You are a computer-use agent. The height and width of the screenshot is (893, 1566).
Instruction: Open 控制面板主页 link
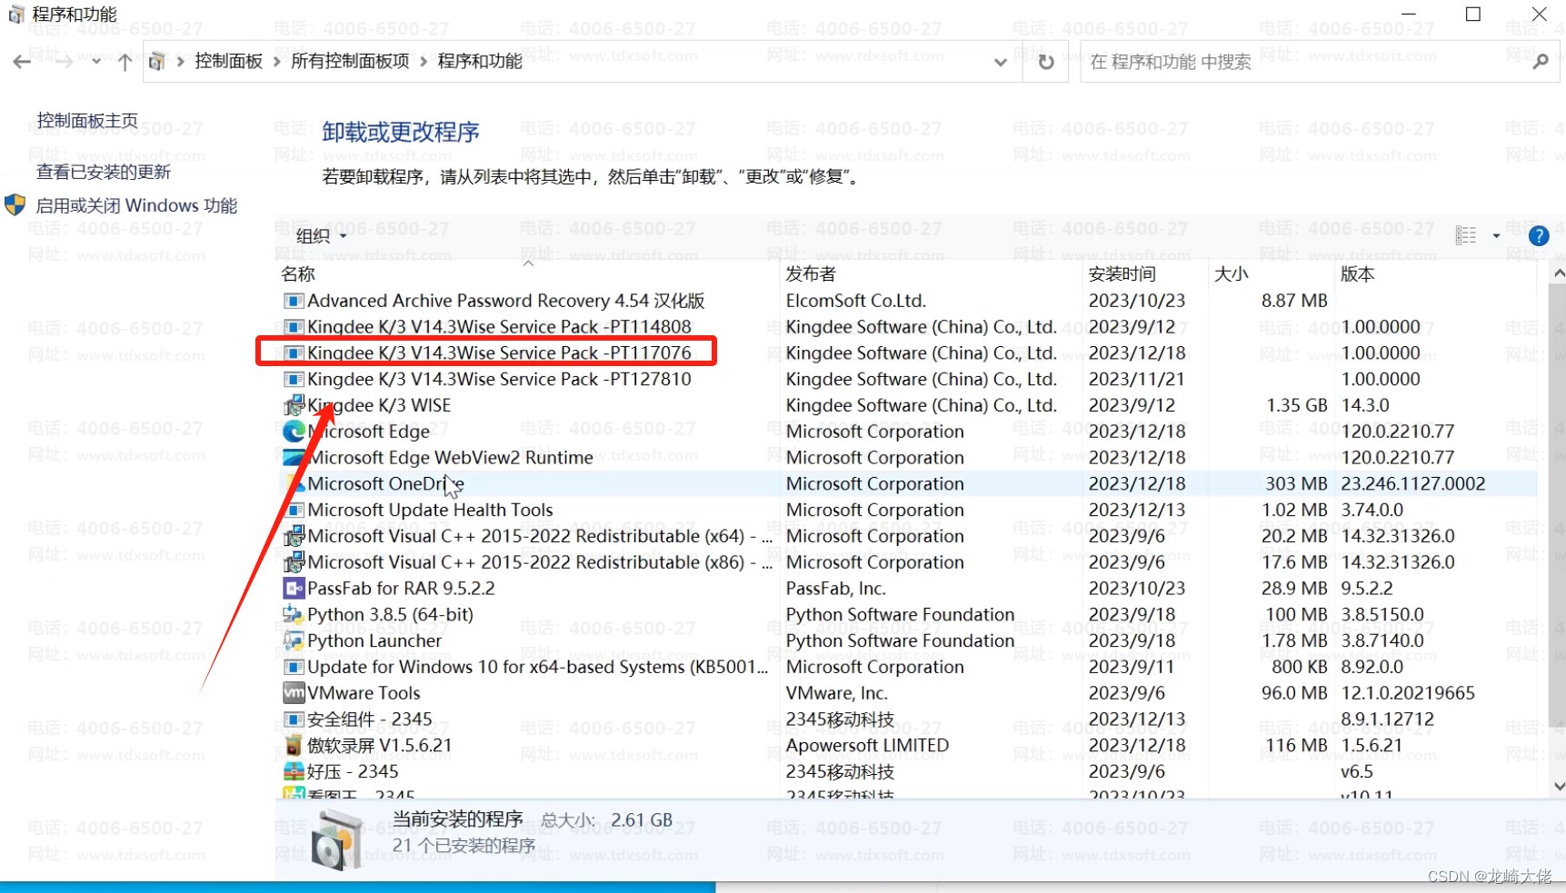[x=87, y=121]
